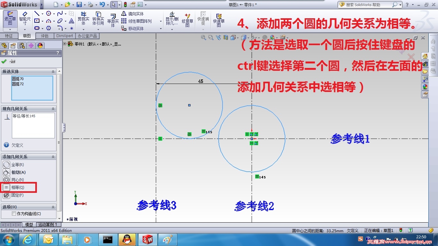
Task: Collapse the 选项(O) section
Action: click(x=54, y=207)
